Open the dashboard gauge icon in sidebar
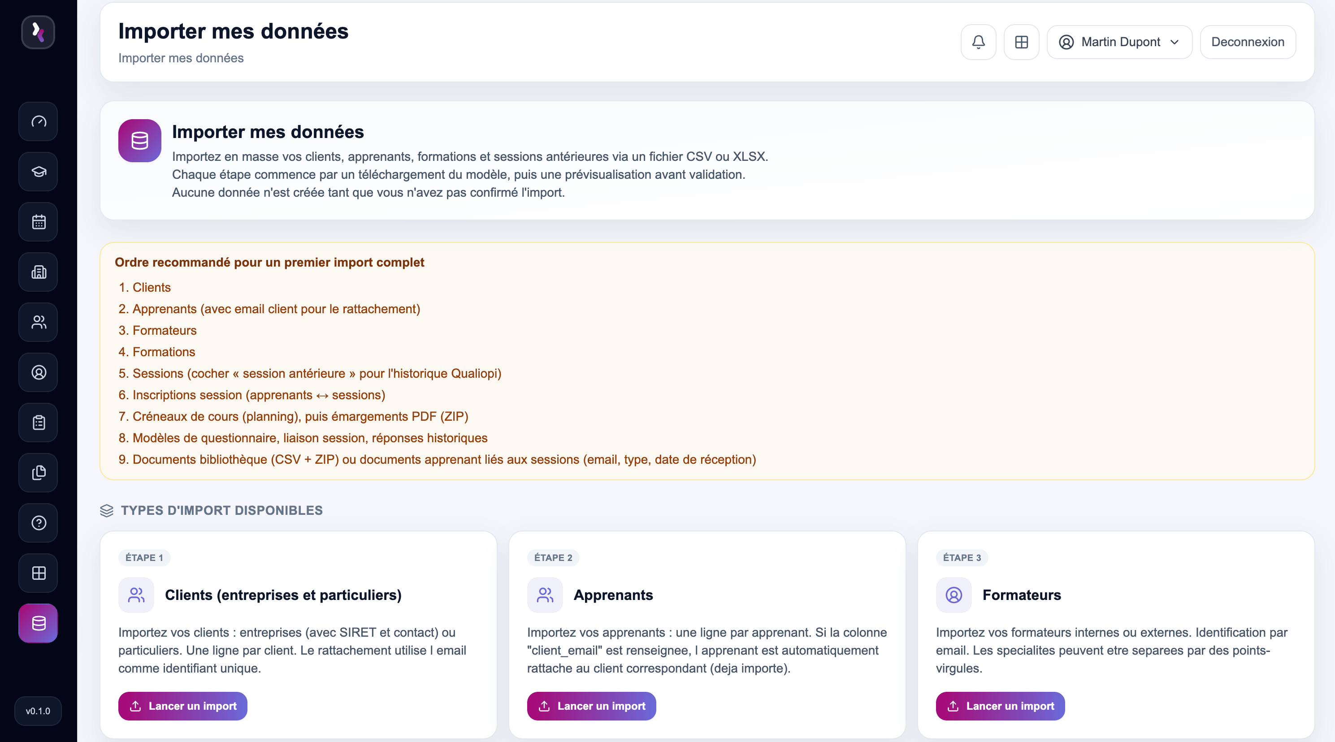 39,121
